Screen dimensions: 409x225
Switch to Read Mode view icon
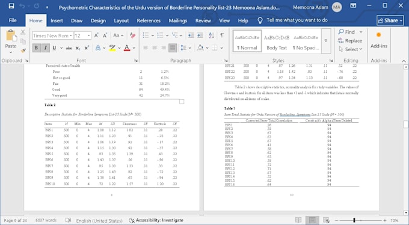(298, 220)
